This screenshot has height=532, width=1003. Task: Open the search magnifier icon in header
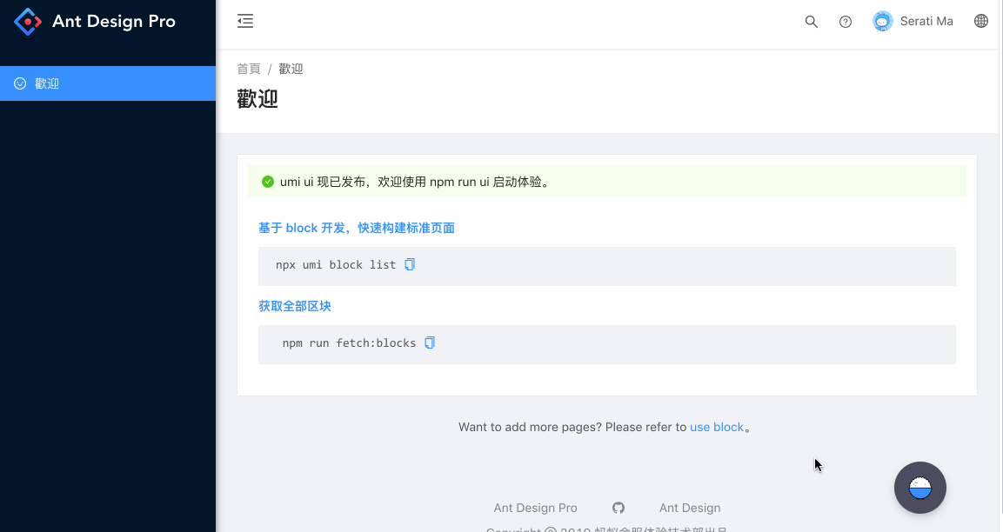click(811, 22)
